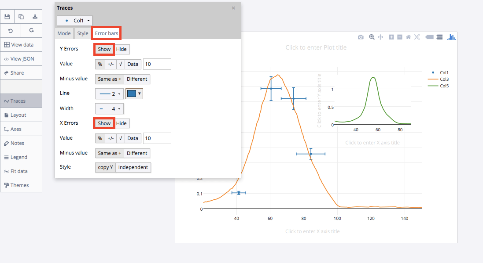
Task: Select 'Different' for X minus value
Action: pyautogui.click(x=137, y=153)
